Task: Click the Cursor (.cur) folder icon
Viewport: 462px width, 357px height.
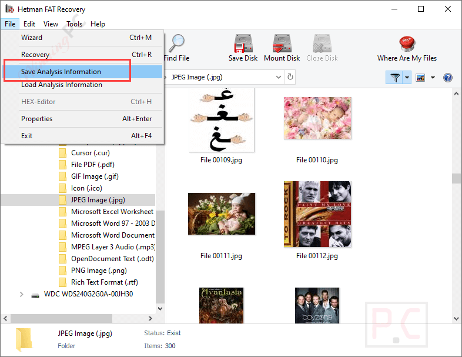Action: [x=62, y=153]
